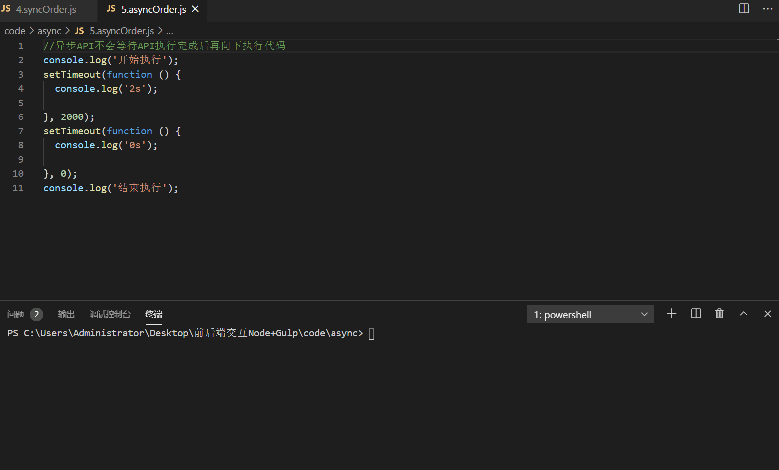Click line number 6 in the gutter

pyautogui.click(x=21, y=117)
